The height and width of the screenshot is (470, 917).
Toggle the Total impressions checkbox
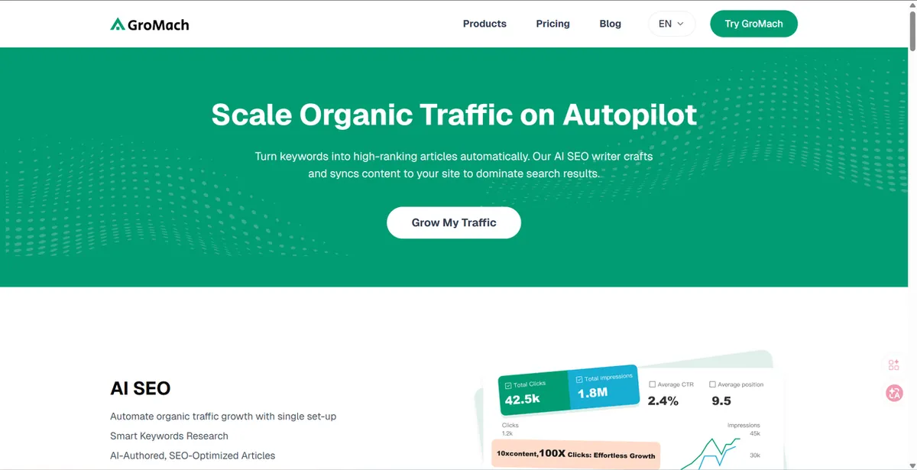(578, 380)
